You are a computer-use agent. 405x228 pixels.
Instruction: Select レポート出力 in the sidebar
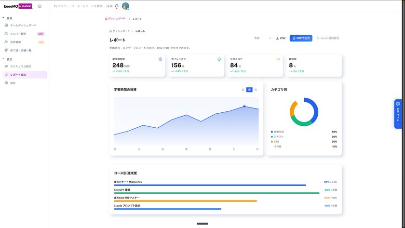25,75
